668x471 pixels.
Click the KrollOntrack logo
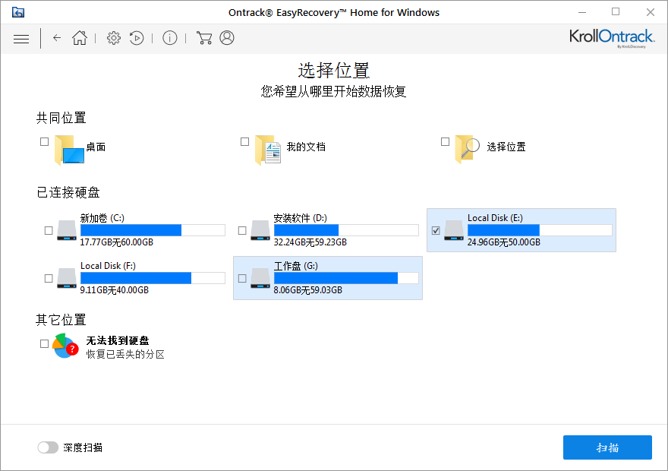point(612,37)
